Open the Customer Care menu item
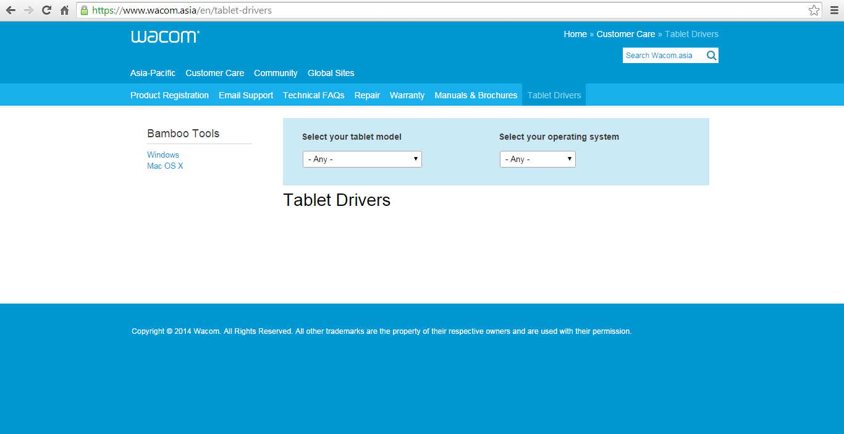This screenshot has height=434, width=844. [214, 73]
